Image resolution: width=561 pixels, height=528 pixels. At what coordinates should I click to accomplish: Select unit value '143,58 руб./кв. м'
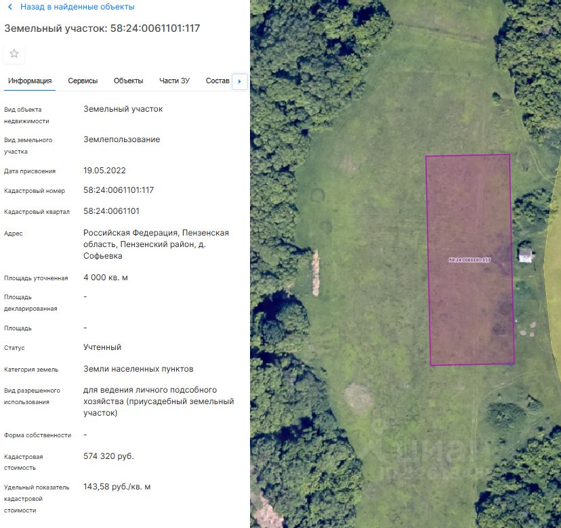[x=117, y=487]
